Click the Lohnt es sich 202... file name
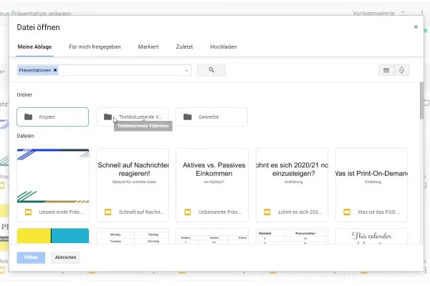Screen dimensions: 430x286 coord(300,212)
